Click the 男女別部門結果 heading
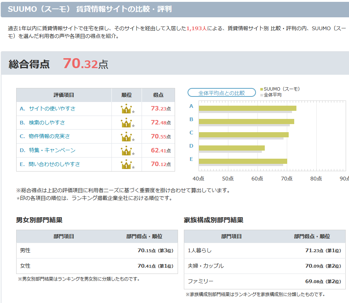 coord(39,220)
